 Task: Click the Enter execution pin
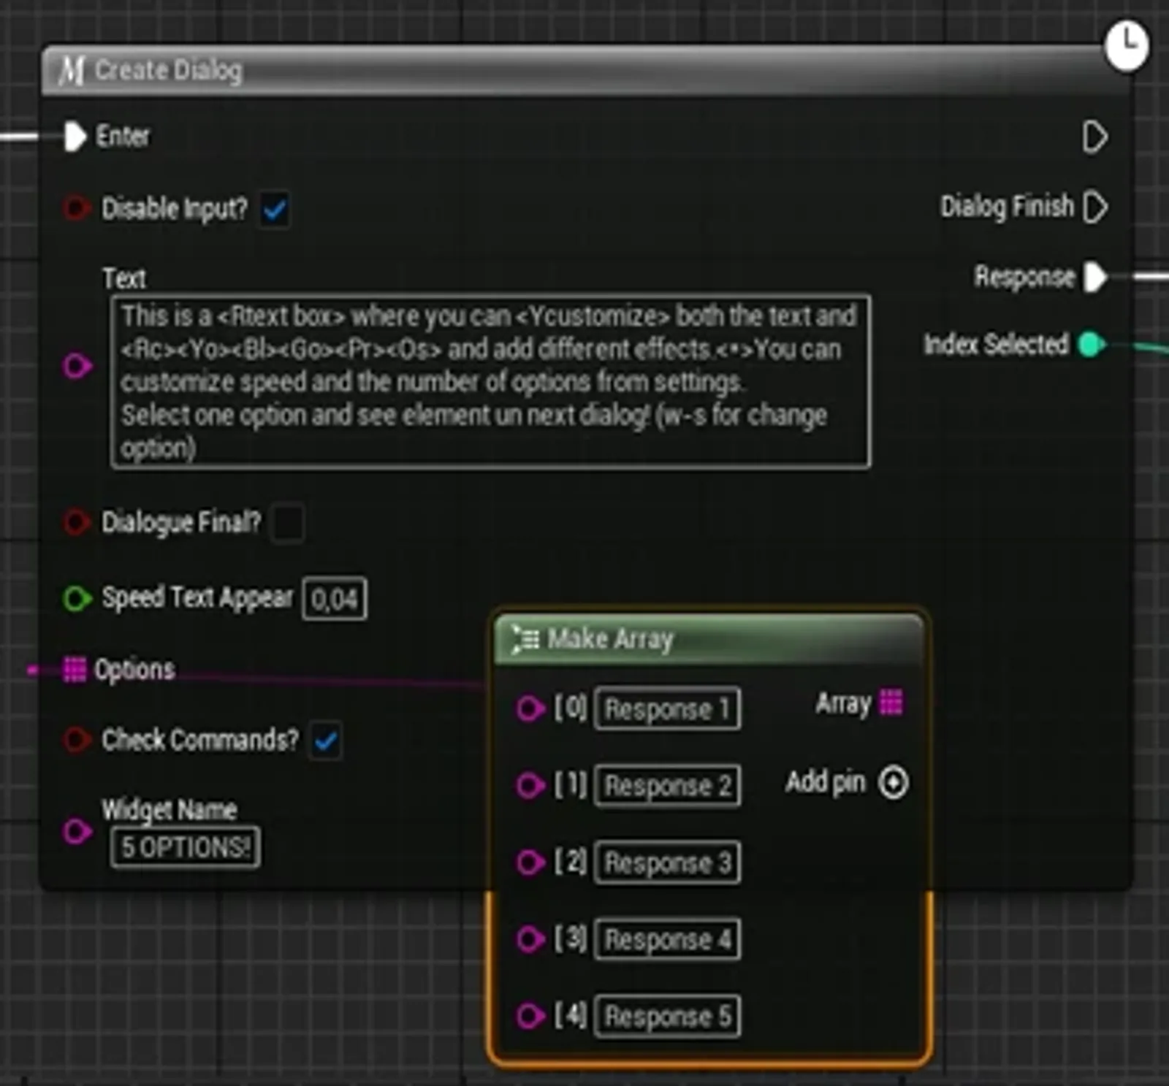click(73, 136)
